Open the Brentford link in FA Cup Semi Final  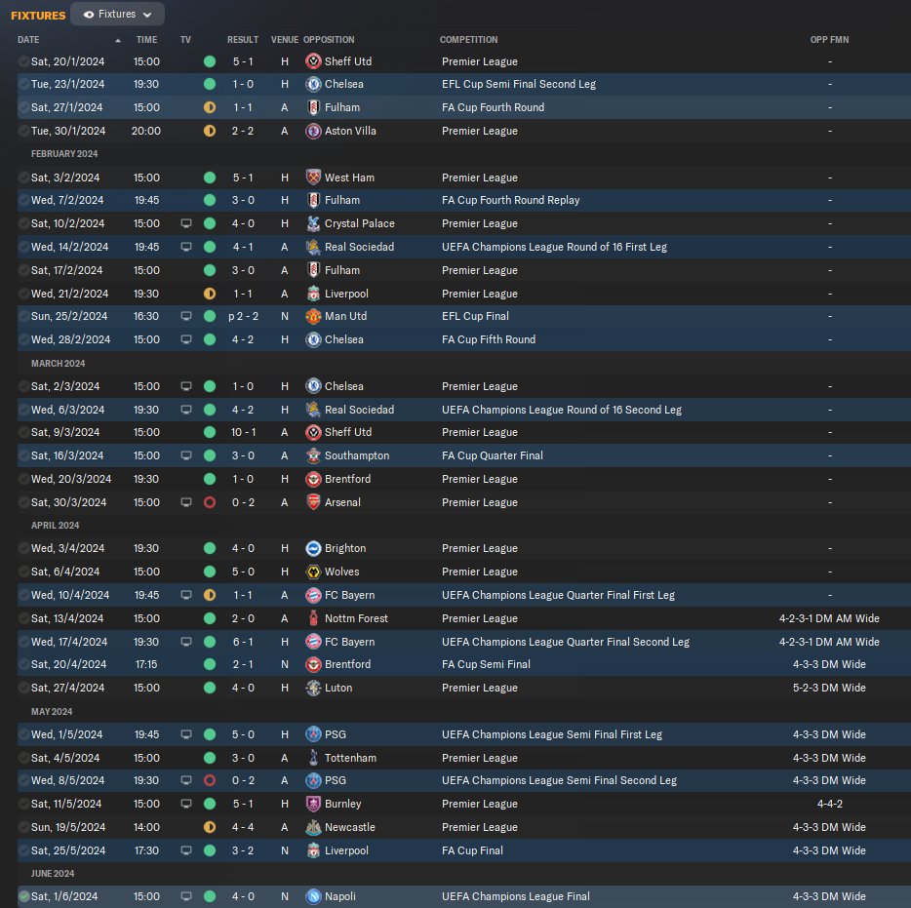[347, 664]
